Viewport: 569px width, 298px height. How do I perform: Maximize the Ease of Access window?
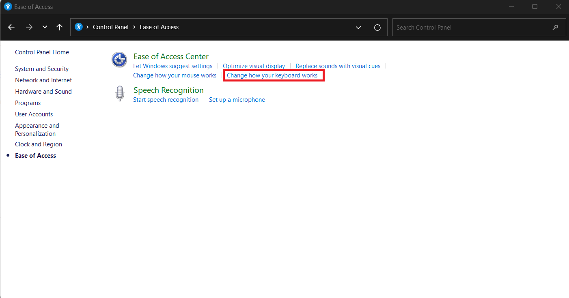click(535, 6)
